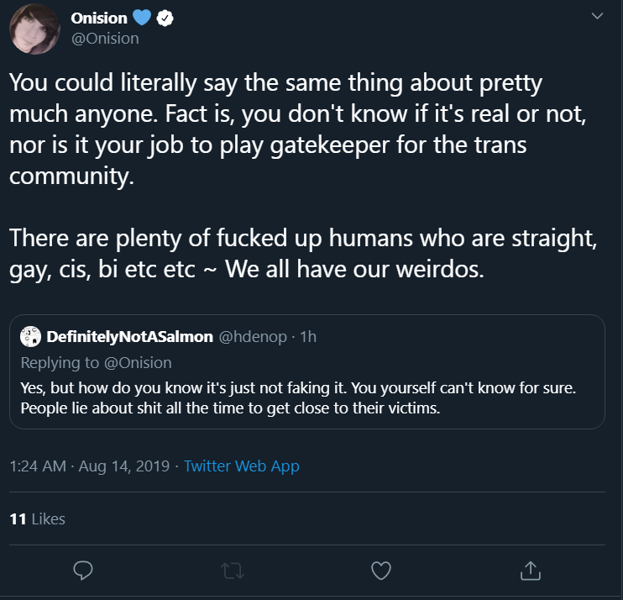Image resolution: width=623 pixels, height=600 pixels.
Task: Open the tweet options chevron menu
Action: click(597, 16)
